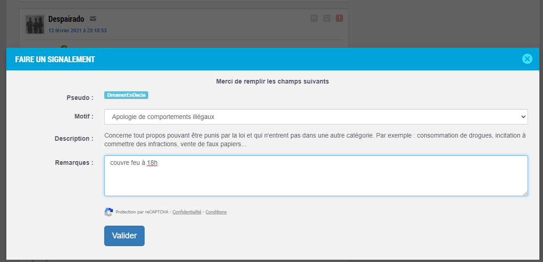The height and width of the screenshot is (262, 543).
Task: Click the Remarques label
Action: (74, 163)
